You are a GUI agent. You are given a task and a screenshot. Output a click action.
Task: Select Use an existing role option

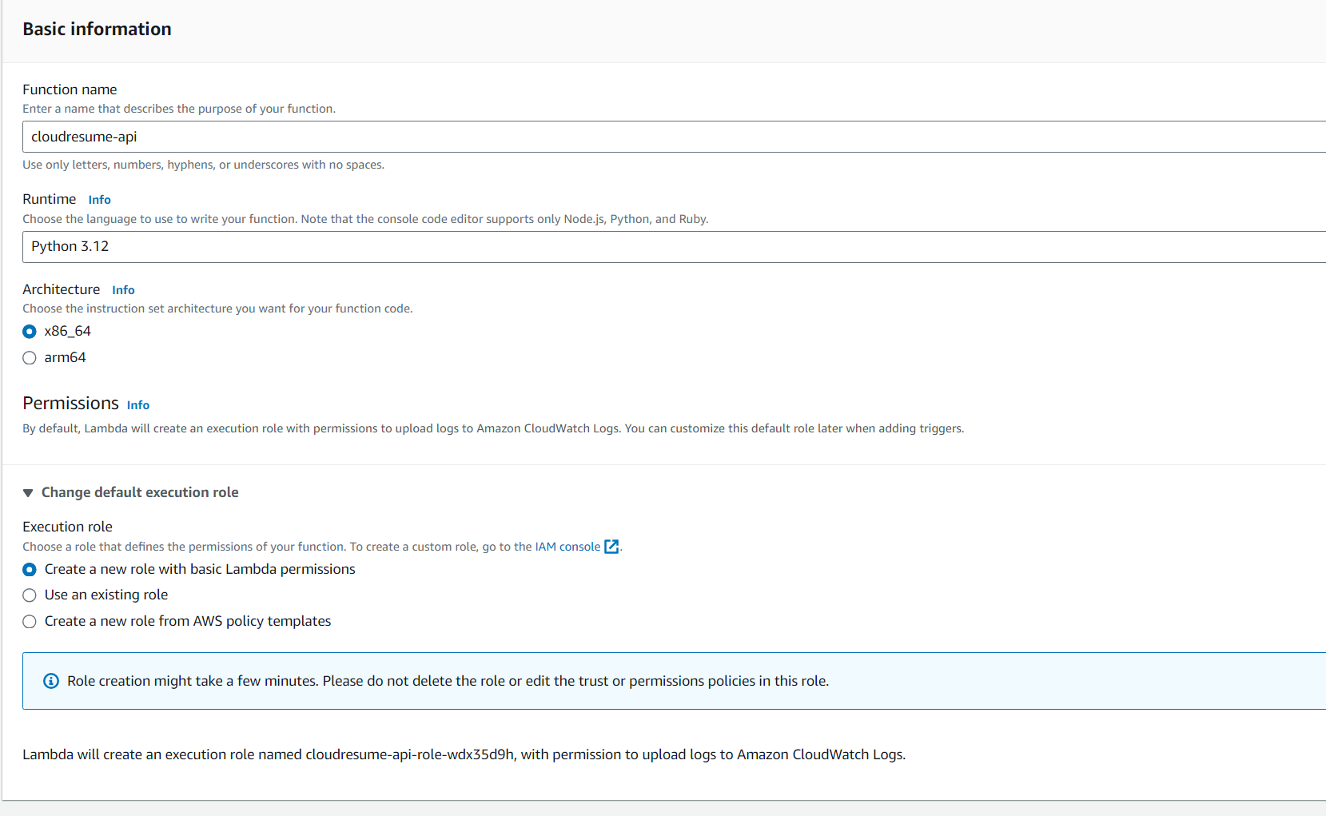pyautogui.click(x=30, y=595)
